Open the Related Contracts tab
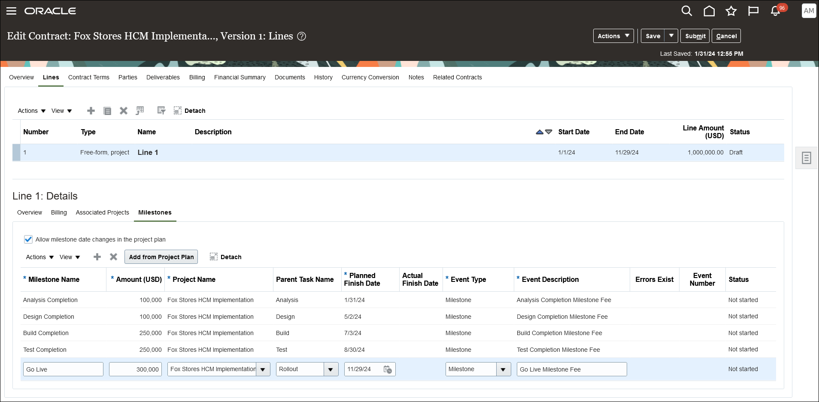This screenshot has width=819, height=402. tap(458, 77)
